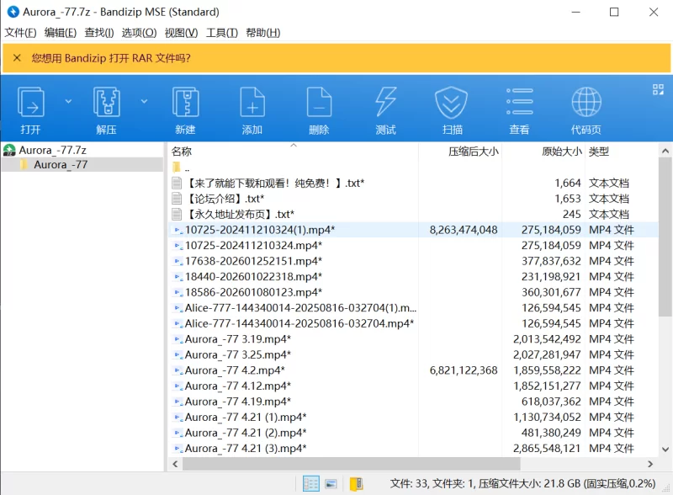The image size is (673, 495).
Task: Click the archive info icon in status bar
Action: tap(356, 484)
